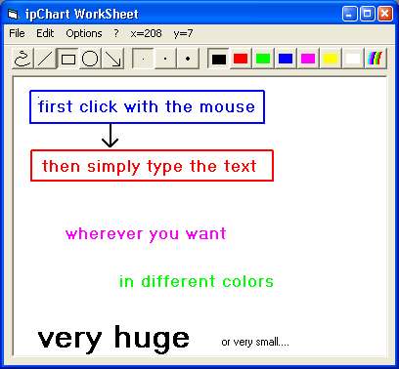This screenshot has width=399, height=369.
Task: Click the green text 'in different colors'
Action: 197,281
